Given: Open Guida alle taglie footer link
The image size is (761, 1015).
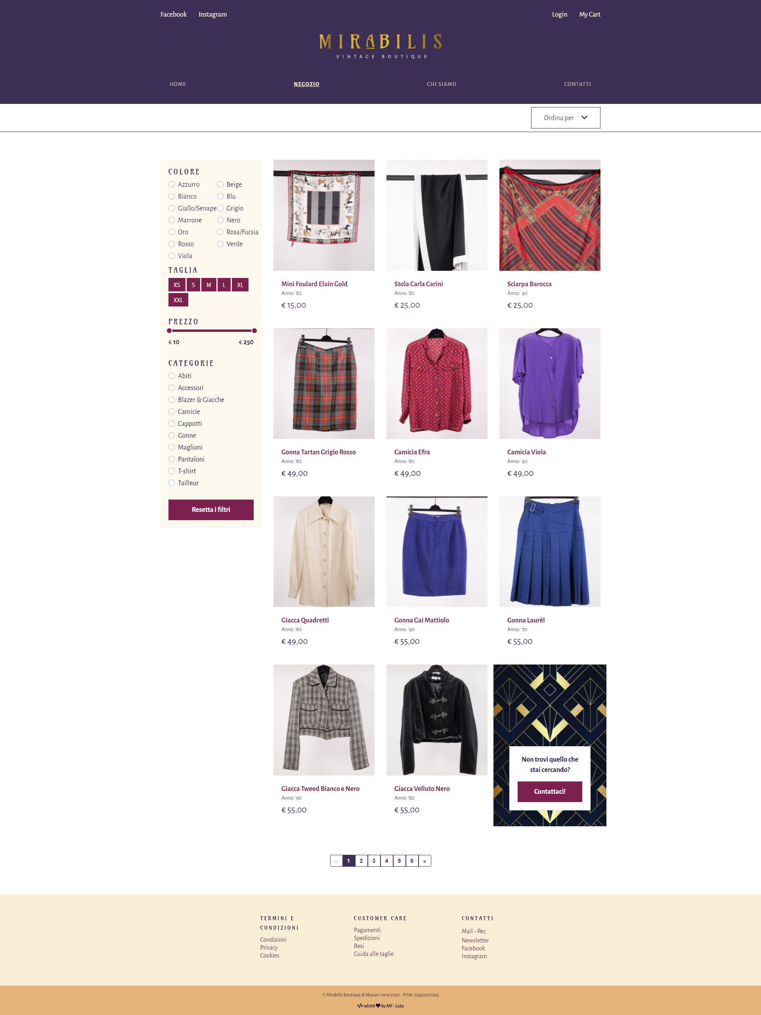Looking at the screenshot, I should [x=373, y=954].
